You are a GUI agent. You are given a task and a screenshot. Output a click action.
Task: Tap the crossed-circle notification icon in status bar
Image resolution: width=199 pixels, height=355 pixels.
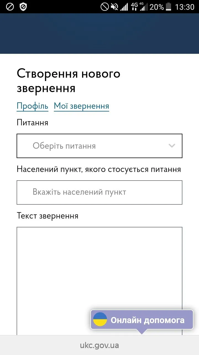[10, 7]
